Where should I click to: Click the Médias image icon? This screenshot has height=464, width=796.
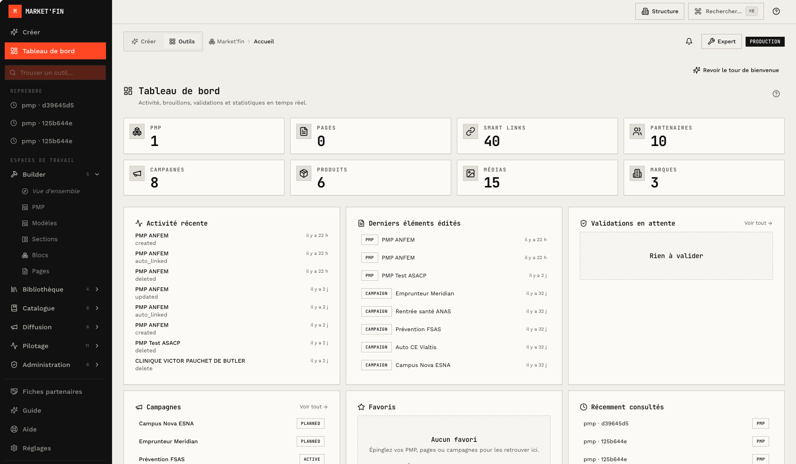click(x=471, y=173)
